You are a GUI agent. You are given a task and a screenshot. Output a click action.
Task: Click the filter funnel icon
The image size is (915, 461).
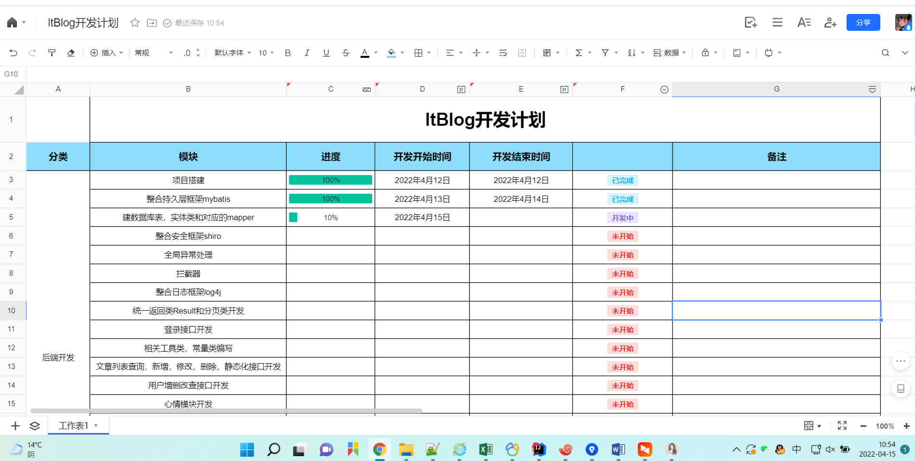pos(605,53)
